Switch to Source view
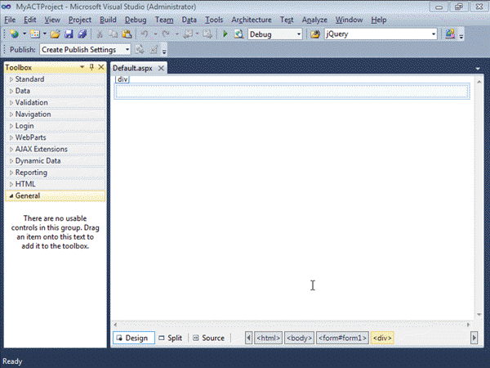This screenshot has width=490, height=368. [209, 338]
